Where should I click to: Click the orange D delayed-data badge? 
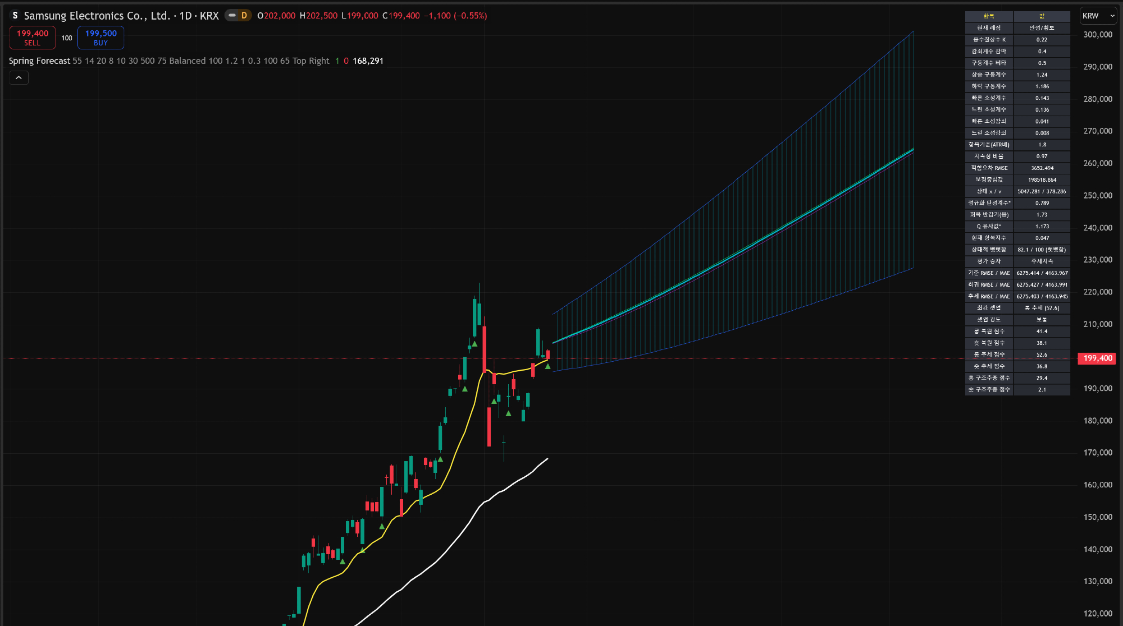pos(244,16)
